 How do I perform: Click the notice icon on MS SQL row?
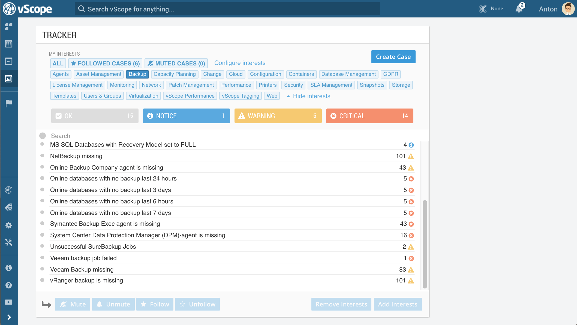point(411,145)
